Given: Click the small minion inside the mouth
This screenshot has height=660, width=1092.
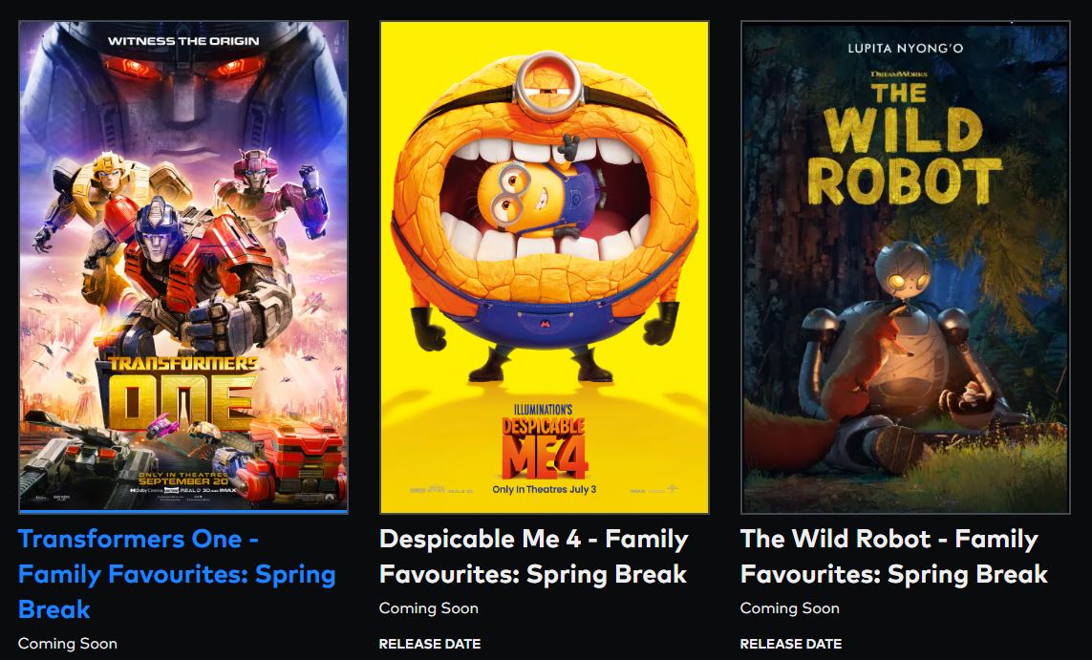Looking at the screenshot, I should (535, 189).
